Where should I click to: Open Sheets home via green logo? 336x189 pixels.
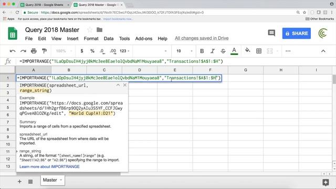click(x=13, y=34)
